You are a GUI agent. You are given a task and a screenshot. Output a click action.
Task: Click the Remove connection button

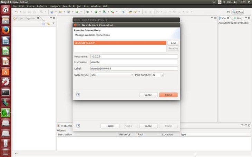pos(173,48)
